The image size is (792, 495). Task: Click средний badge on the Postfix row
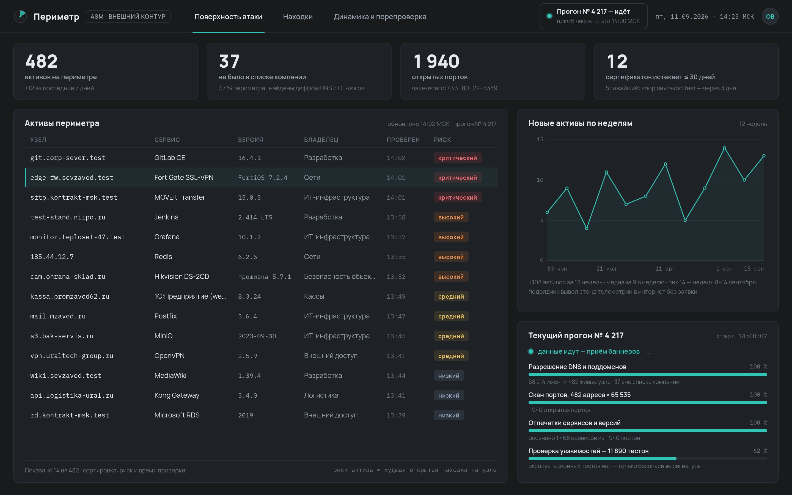point(451,316)
